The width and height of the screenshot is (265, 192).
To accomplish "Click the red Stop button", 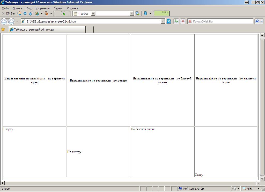I will (x=183, y=21).
